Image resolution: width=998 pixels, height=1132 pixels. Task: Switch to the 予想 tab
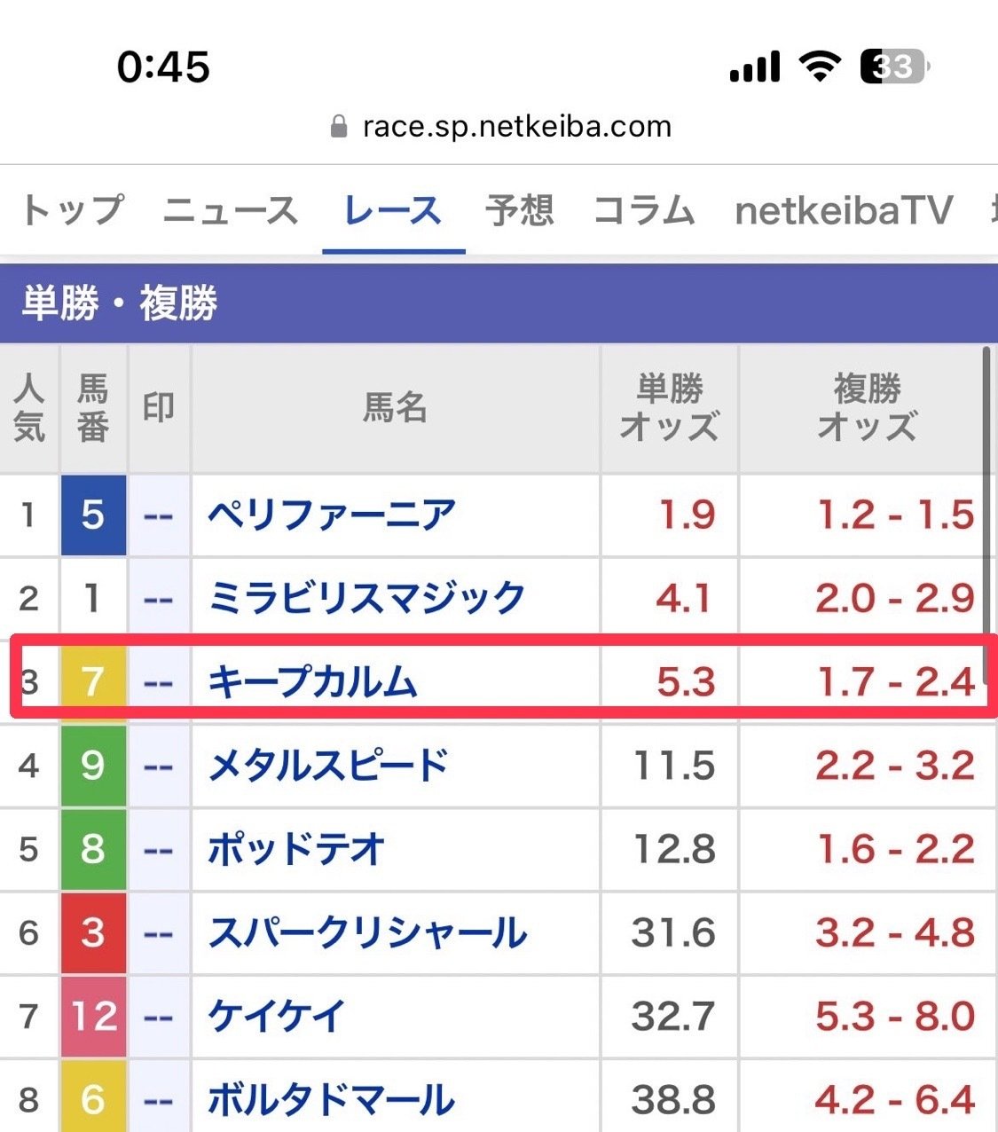pos(520,211)
